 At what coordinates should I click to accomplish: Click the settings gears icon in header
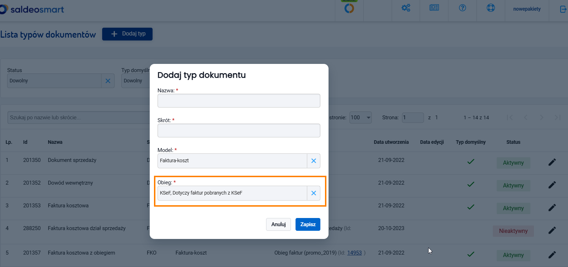406,8
